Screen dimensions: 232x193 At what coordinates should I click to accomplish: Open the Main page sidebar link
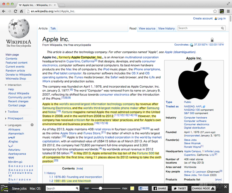(x=12, y=55)
